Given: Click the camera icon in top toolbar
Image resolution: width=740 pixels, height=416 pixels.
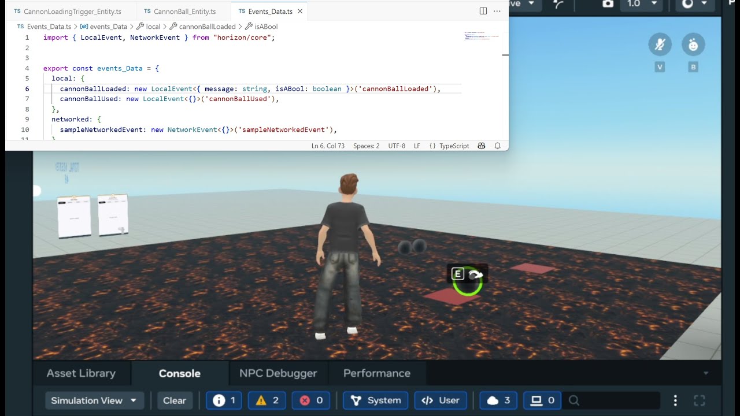Looking at the screenshot, I should (x=608, y=4).
